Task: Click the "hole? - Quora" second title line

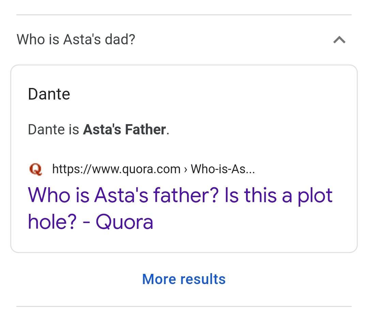Action: pos(90,222)
